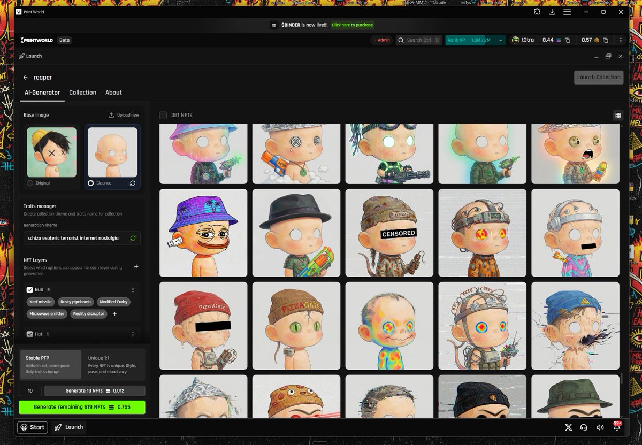
Task: Regenerate the Cleaned base image
Action: click(133, 183)
